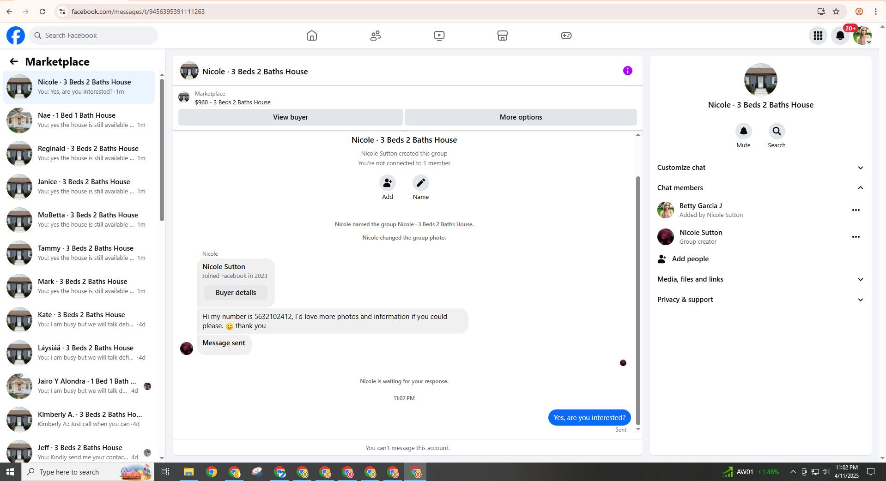Show hidden system tray icons
Viewport: 886px width, 481px height.
pyautogui.click(x=793, y=472)
